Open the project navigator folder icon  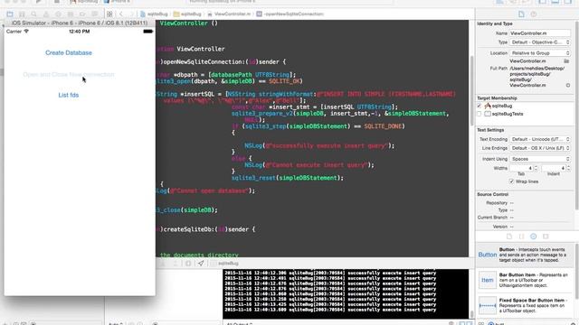click(10, 14)
